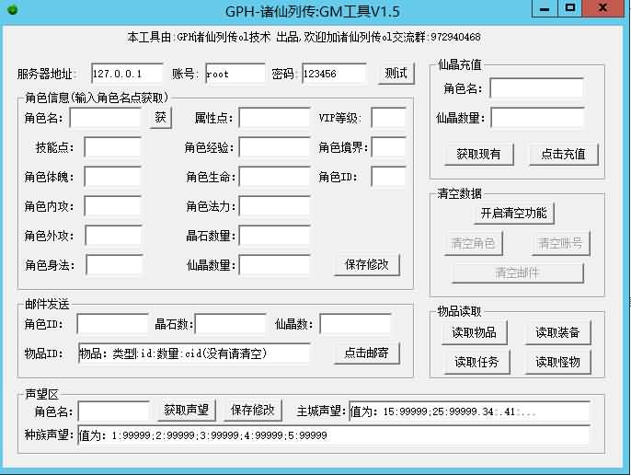Click the 点击充值 button

563,154
